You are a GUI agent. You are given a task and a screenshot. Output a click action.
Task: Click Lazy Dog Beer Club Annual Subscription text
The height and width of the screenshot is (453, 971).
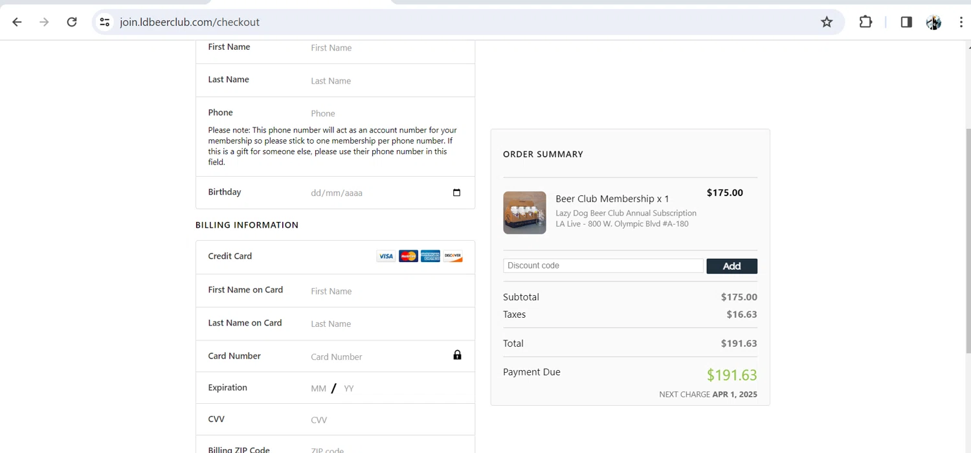coord(626,213)
